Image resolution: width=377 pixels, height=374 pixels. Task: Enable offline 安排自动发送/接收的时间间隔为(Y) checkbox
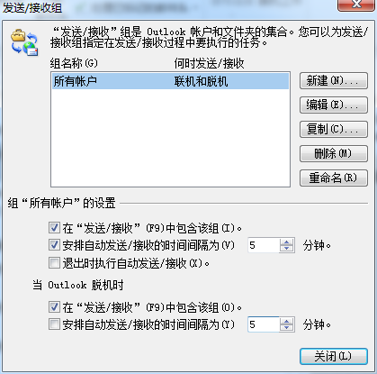coord(54,324)
